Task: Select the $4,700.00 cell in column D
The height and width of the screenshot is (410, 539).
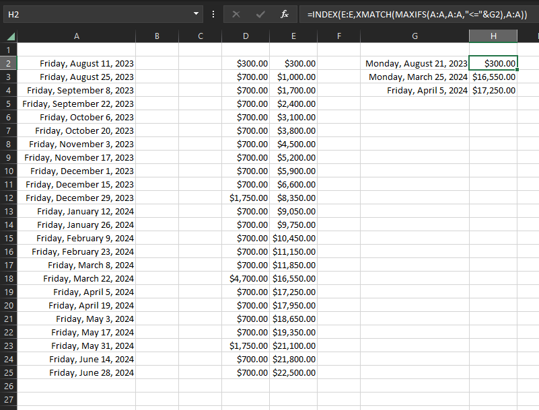Action: click(246, 279)
